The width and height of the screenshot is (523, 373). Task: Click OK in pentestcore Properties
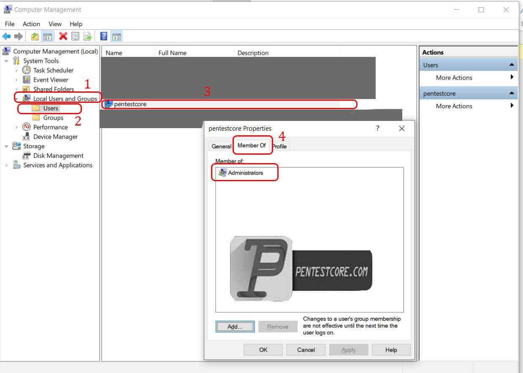pyautogui.click(x=263, y=350)
